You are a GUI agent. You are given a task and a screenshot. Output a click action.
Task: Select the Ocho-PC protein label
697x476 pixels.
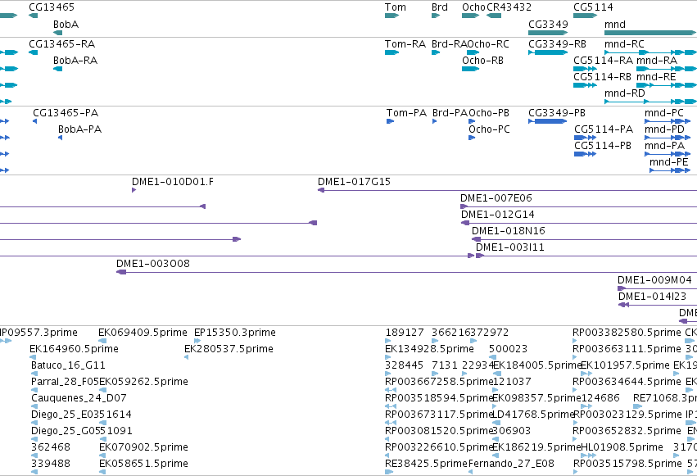pos(489,129)
